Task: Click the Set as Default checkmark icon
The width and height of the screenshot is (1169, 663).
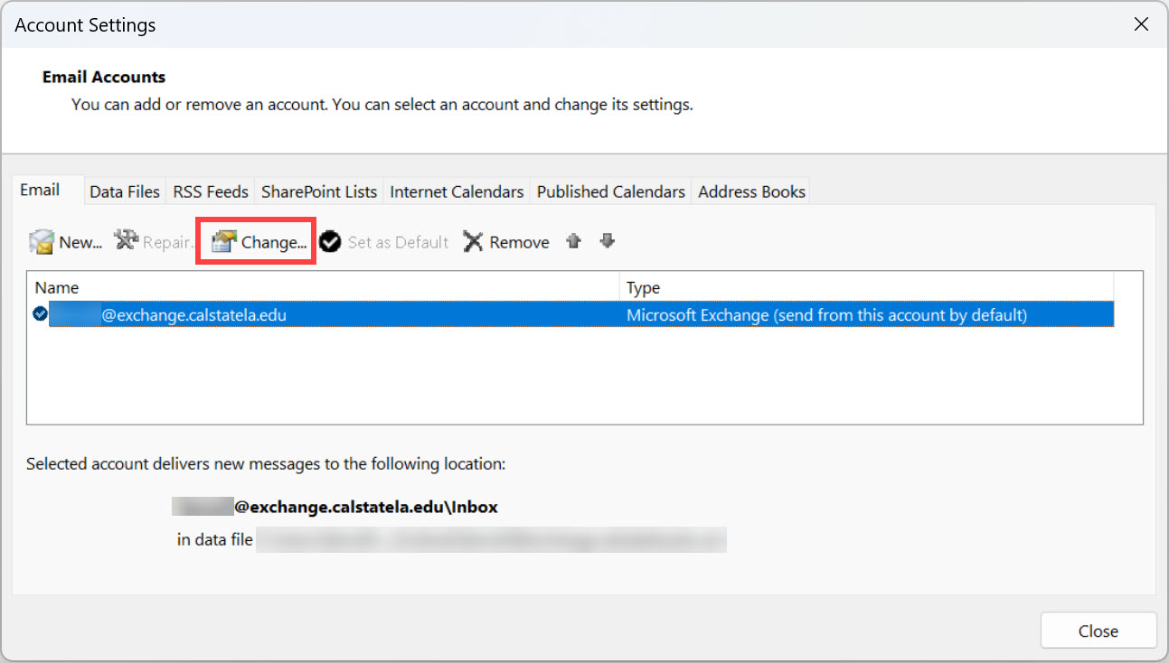Action: tap(329, 241)
